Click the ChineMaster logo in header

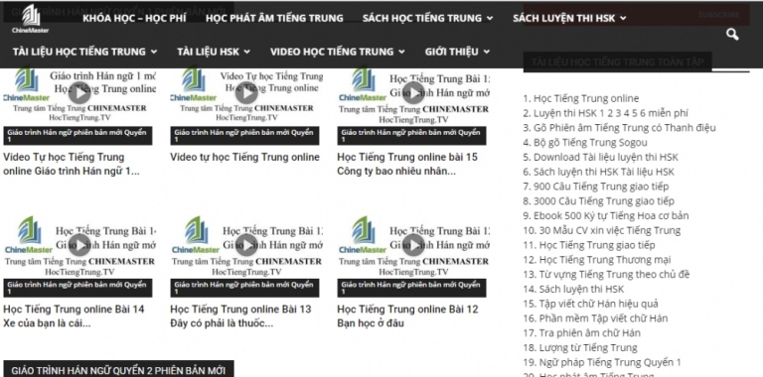click(31, 19)
